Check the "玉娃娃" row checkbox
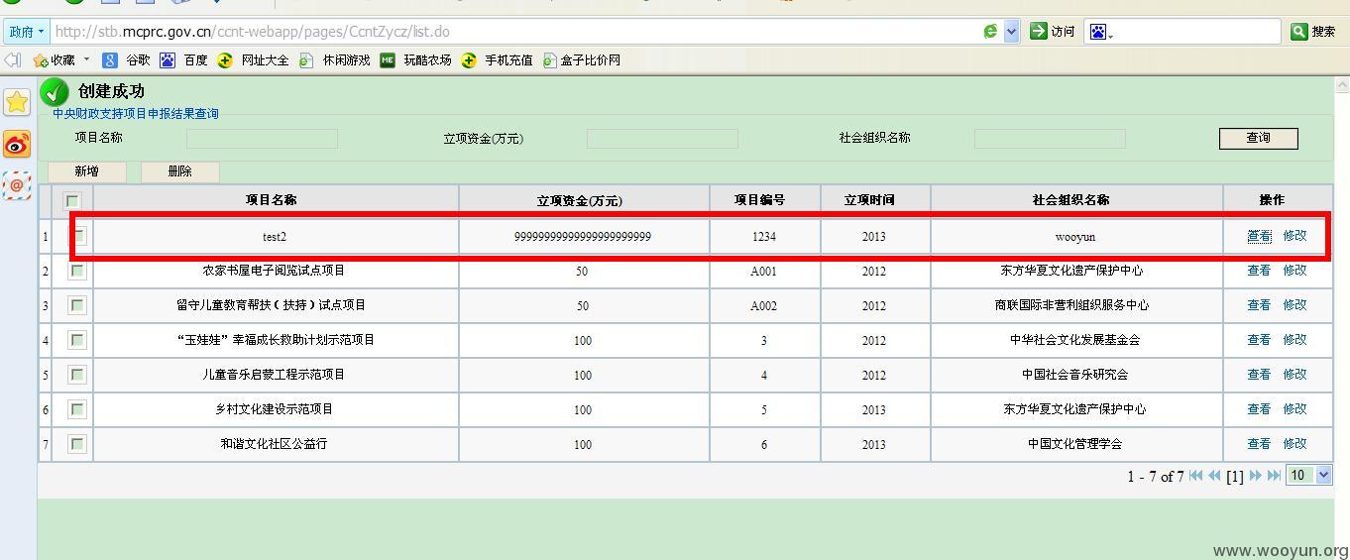Image resolution: width=1350 pixels, height=560 pixels. (77, 340)
